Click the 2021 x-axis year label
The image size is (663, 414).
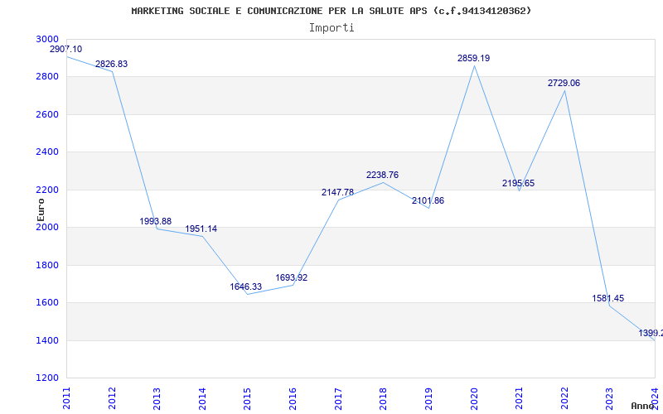coord(520,398)
